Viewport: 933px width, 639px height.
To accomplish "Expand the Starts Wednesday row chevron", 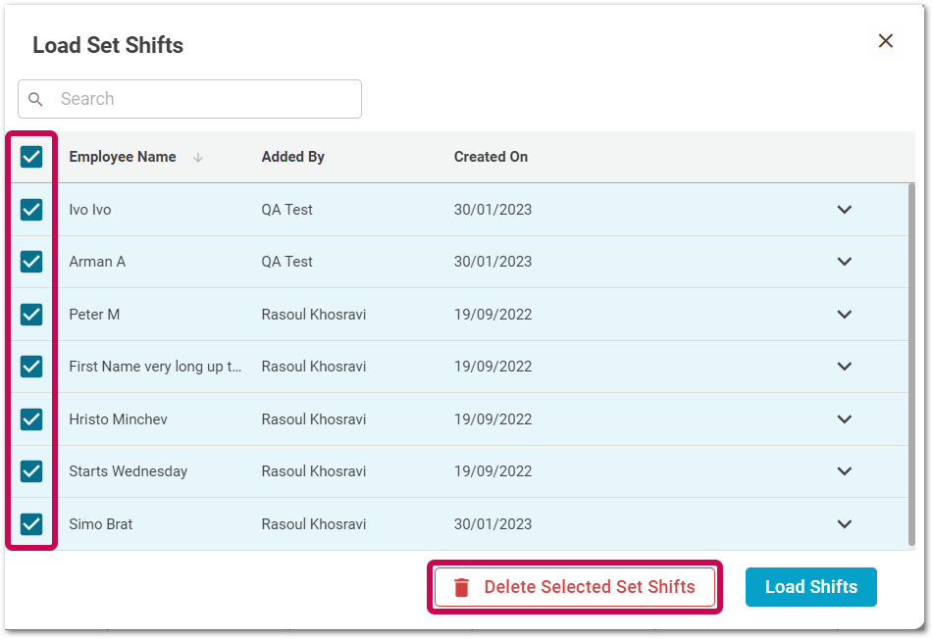I will click(x=844, y=471).
